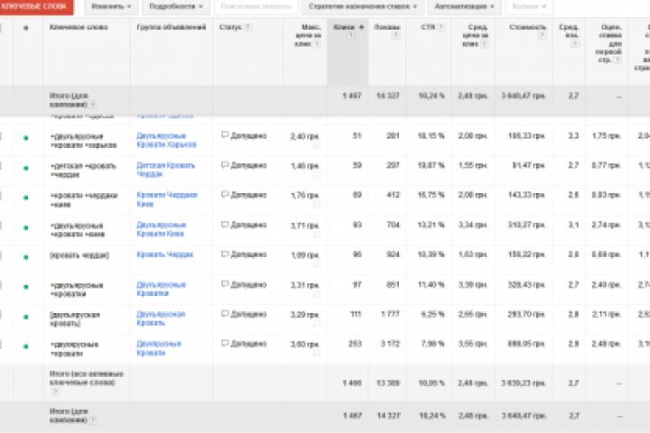Open Двухъярусные Кровати Харьков ad group link

click(171, 139)
